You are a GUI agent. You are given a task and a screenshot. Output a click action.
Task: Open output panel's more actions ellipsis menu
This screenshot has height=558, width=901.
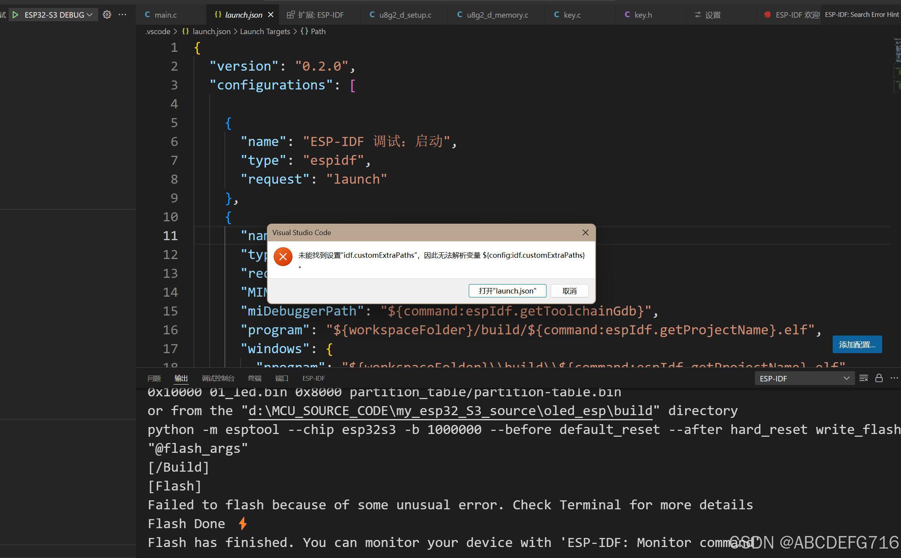pyautogui.click(x=894, y=378)
